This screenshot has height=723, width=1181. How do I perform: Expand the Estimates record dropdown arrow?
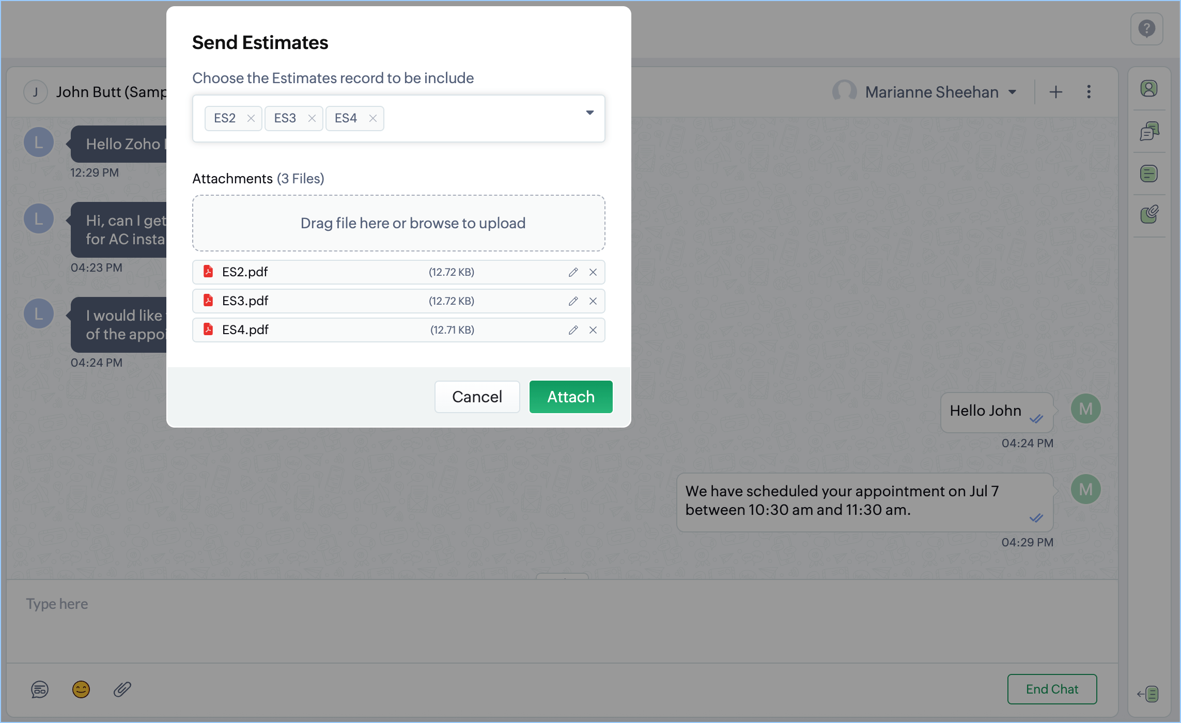tap(589, 113)
